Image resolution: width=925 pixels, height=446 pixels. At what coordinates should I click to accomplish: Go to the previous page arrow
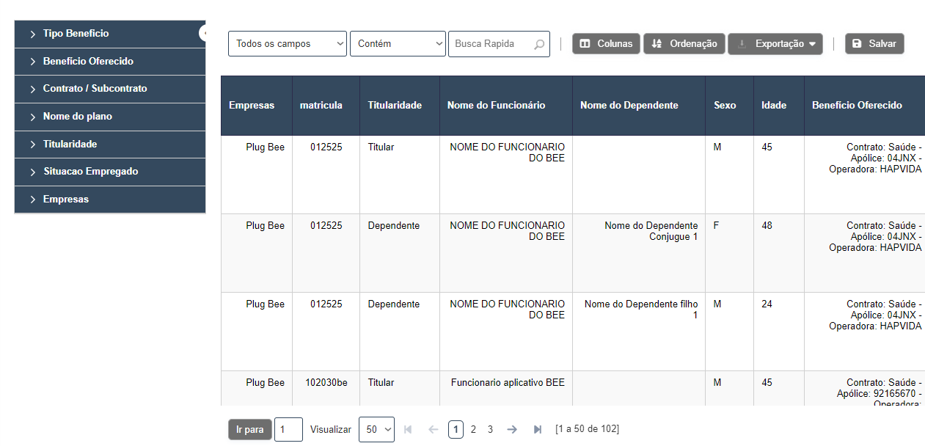pyautogui.click(x=433, y=429)
